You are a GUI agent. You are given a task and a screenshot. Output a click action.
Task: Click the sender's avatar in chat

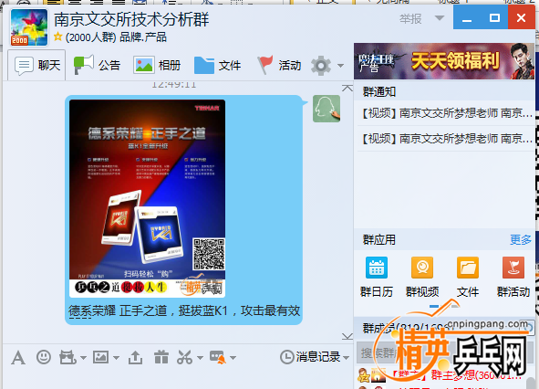(x=327, y=109)
